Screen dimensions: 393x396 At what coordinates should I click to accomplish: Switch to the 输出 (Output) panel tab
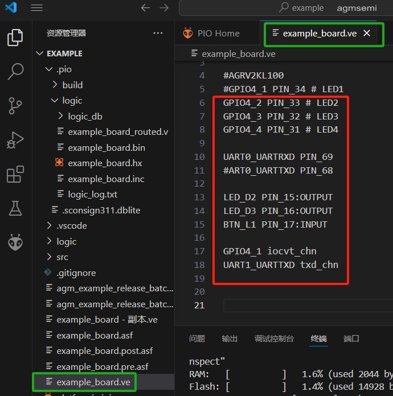pyautogui.click(x=230, y=339)
